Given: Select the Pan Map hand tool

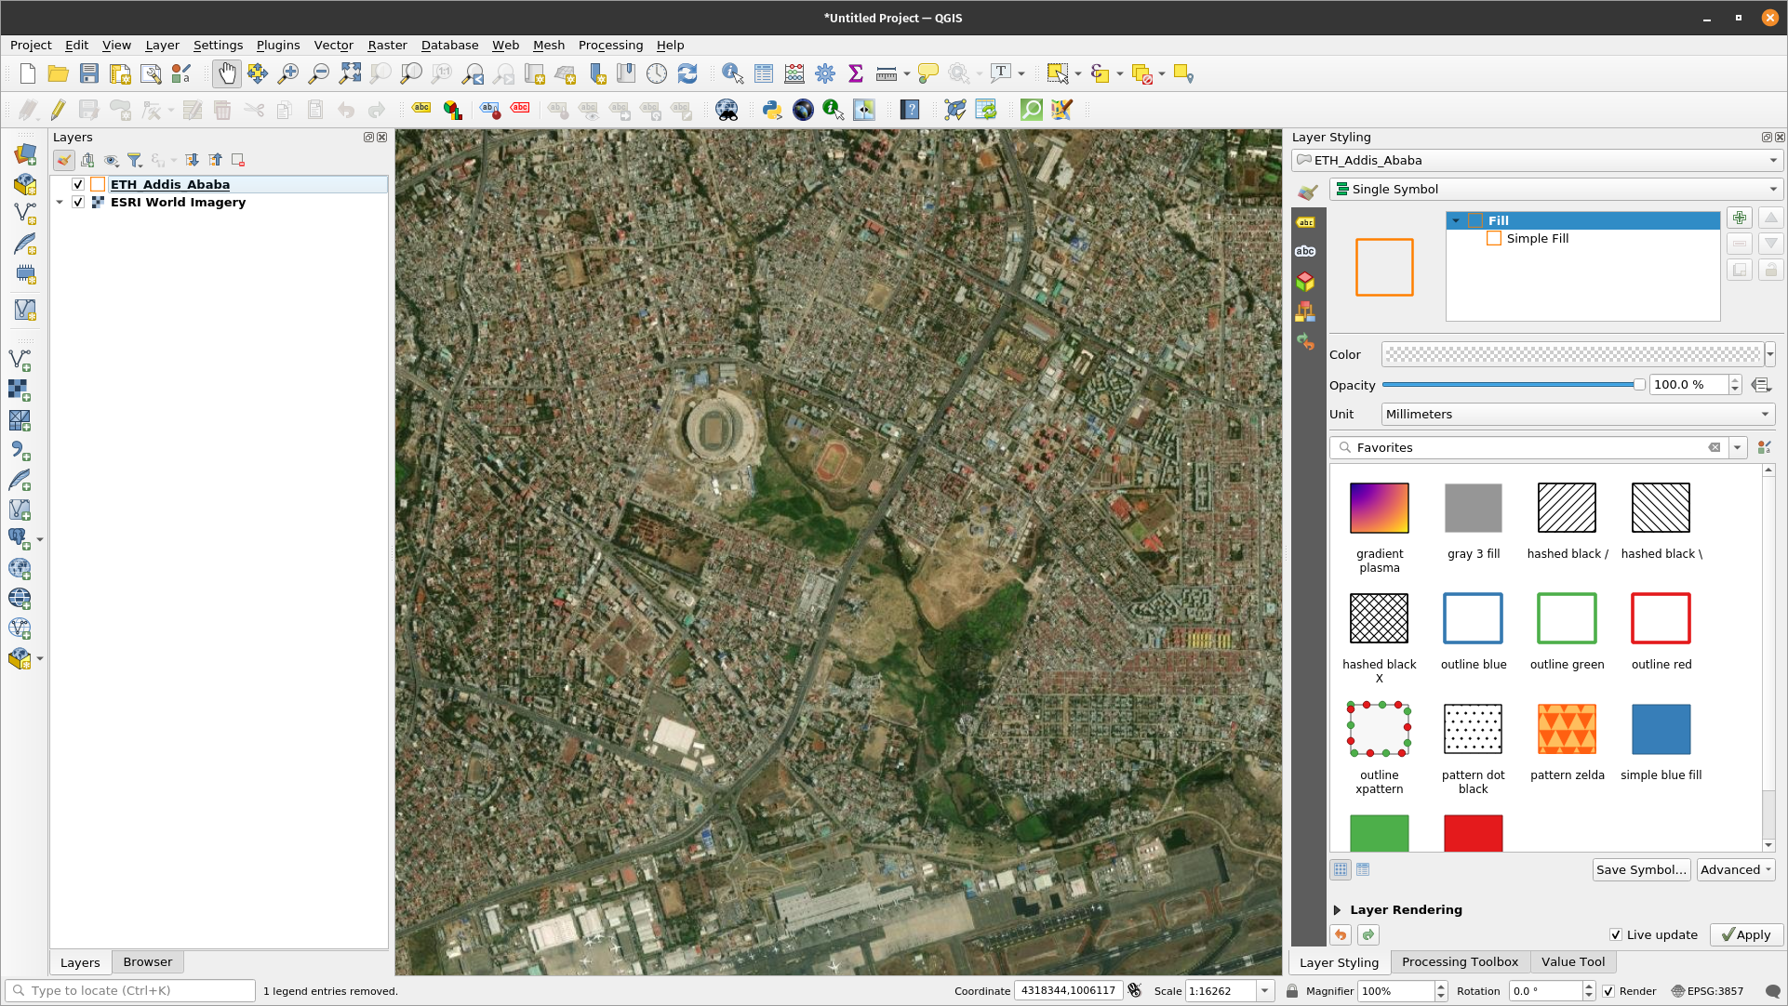Looking at the screenshot, I should (x=227, y=74).
